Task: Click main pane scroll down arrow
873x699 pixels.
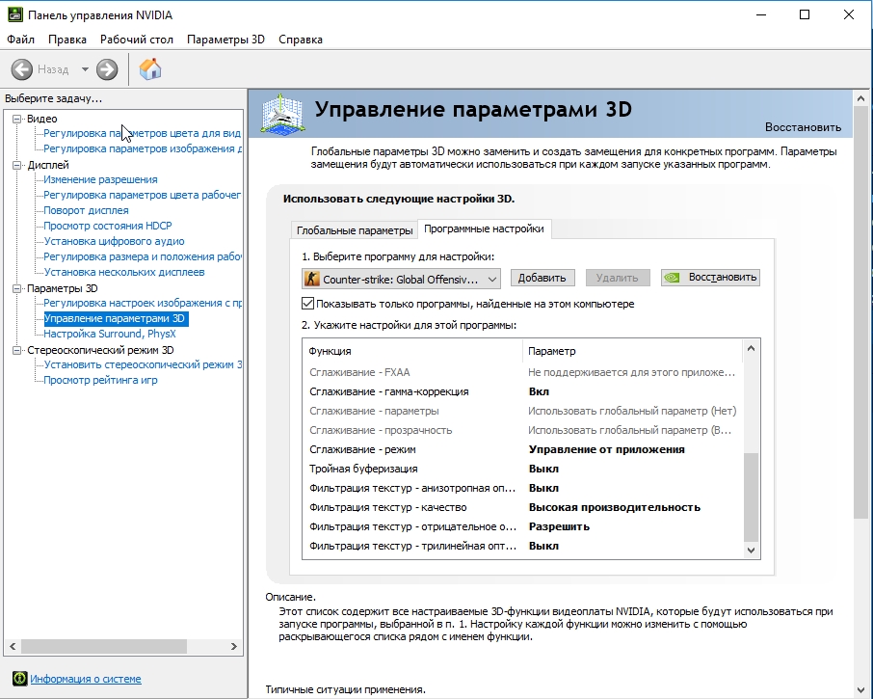Action: click(860, 690)
